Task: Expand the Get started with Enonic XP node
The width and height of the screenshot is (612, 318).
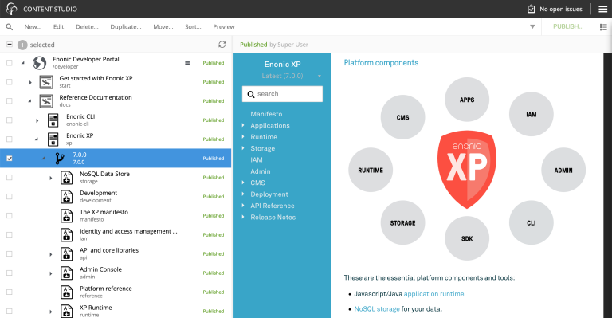Action: pos(30,82)
